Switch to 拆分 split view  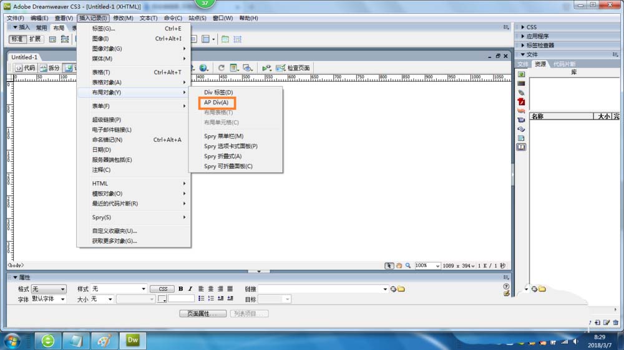tap(50, 68)
